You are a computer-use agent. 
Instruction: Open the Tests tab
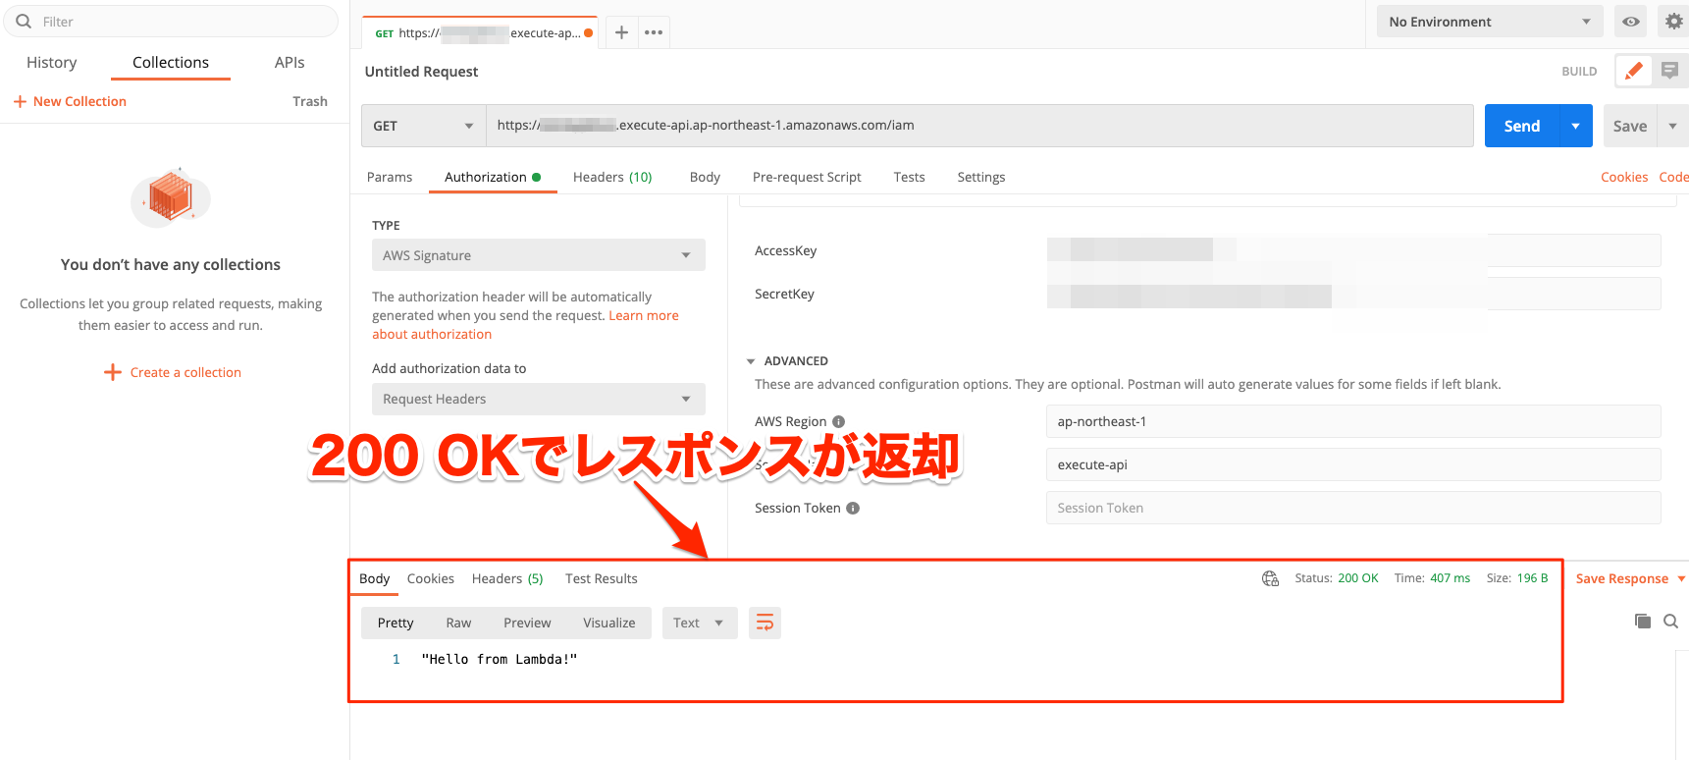pyautogui.click(x=909, y=177)
